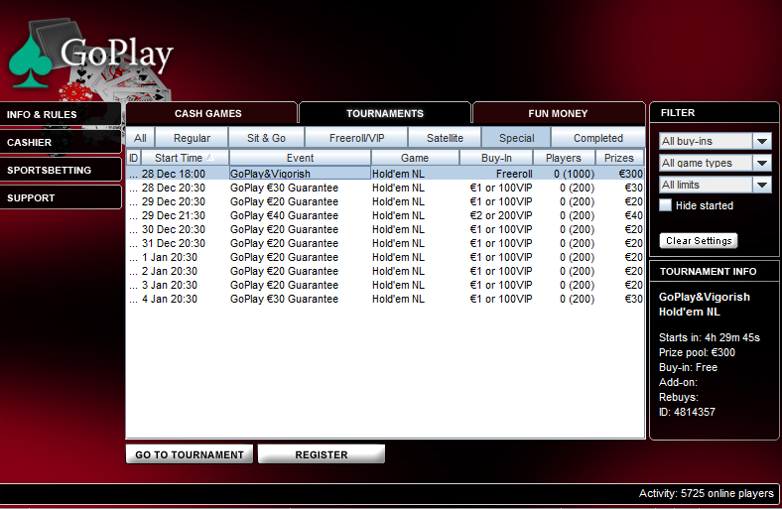Sort by the Players column header
The height and width of the screenshot is (509, 782).
tap(564, 158)
